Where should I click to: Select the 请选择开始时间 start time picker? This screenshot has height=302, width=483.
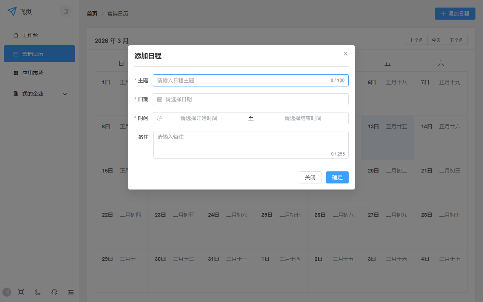click(x=199, y=118)
